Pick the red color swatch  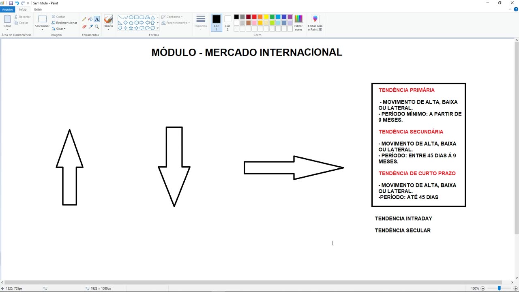click(x=254, y=17)
